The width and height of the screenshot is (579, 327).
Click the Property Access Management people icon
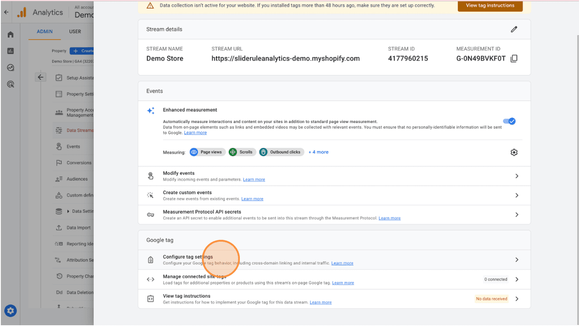pyautogui.click(x=59, y=112)
